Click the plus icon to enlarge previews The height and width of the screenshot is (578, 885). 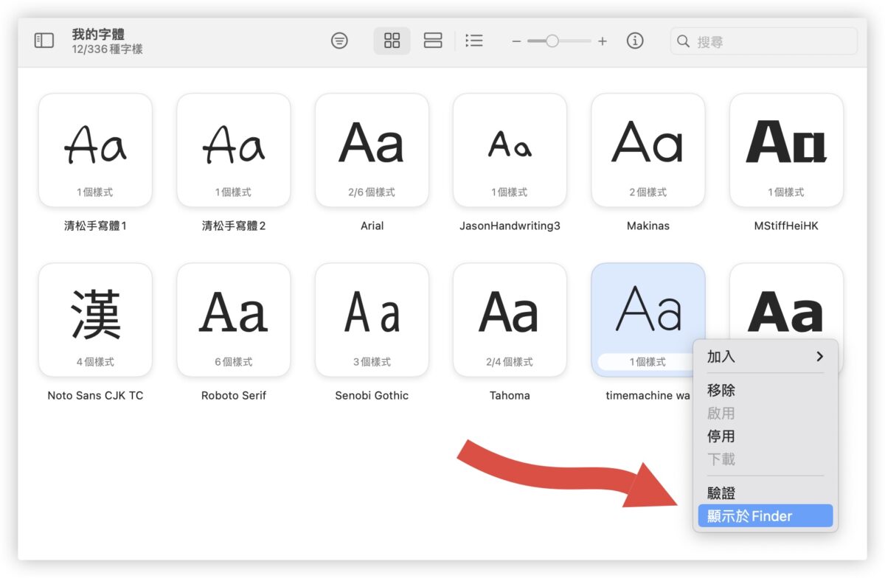[603, 41]
